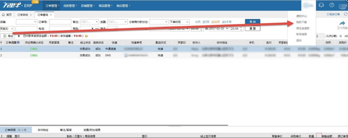348x138 pixels.
Task: Switch to the 首页 tab
Action: (7, 15)
